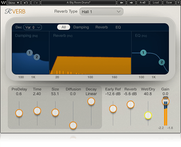This screenshot has height=147, width=181.
Task: Click the Diffusion slider knob
Action: click(x=73, y=125)
